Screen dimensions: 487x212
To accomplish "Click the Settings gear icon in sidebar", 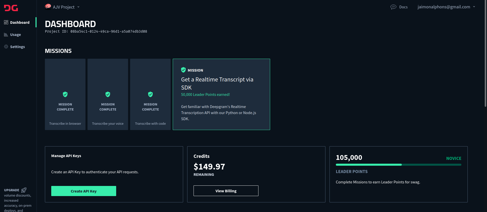I will point(6,47).
